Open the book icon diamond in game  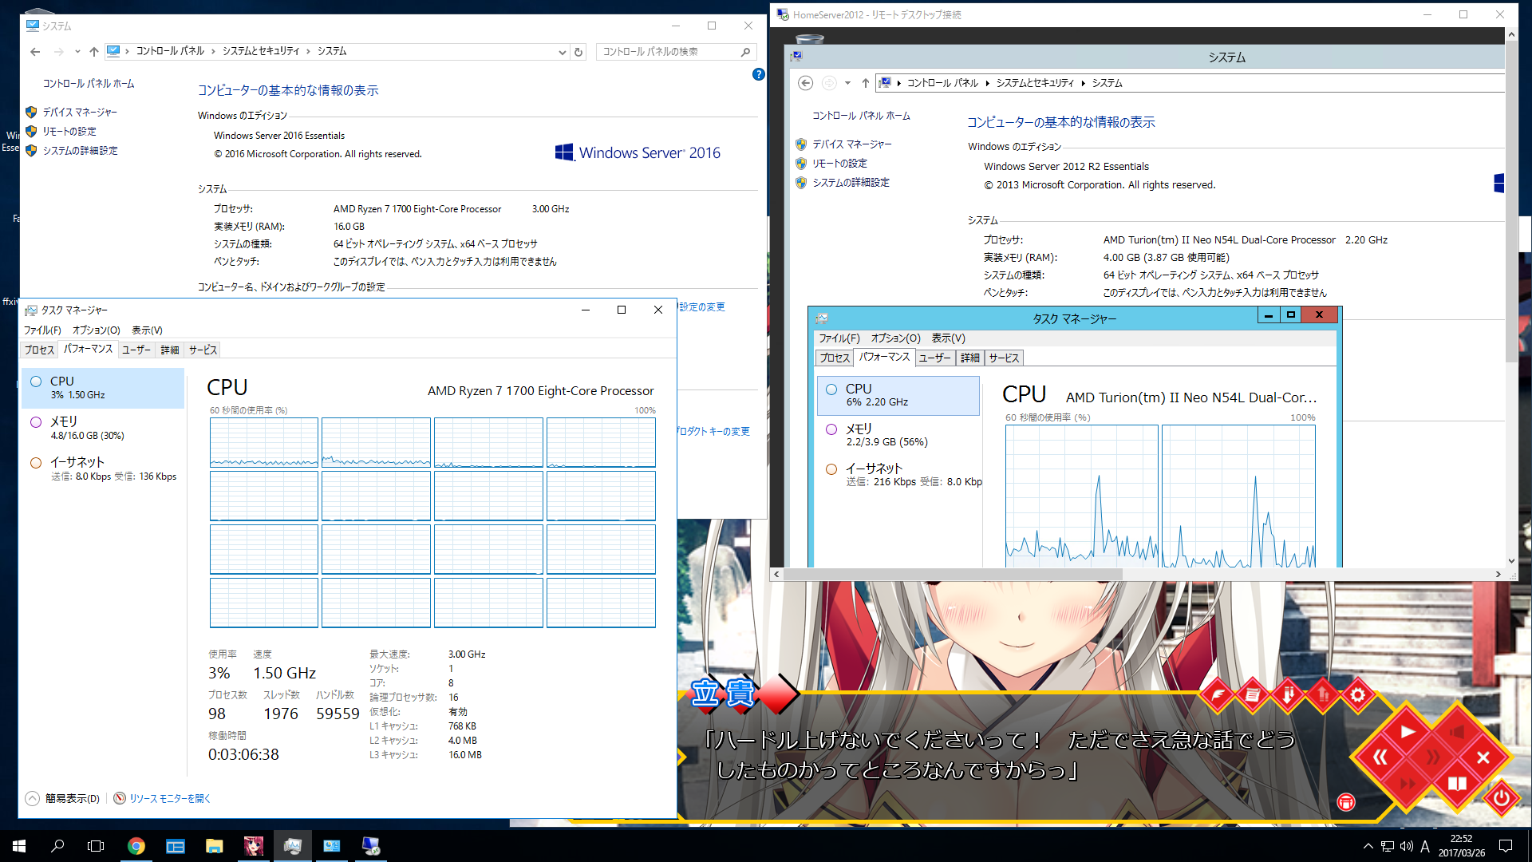click(x=1457, y=784)
